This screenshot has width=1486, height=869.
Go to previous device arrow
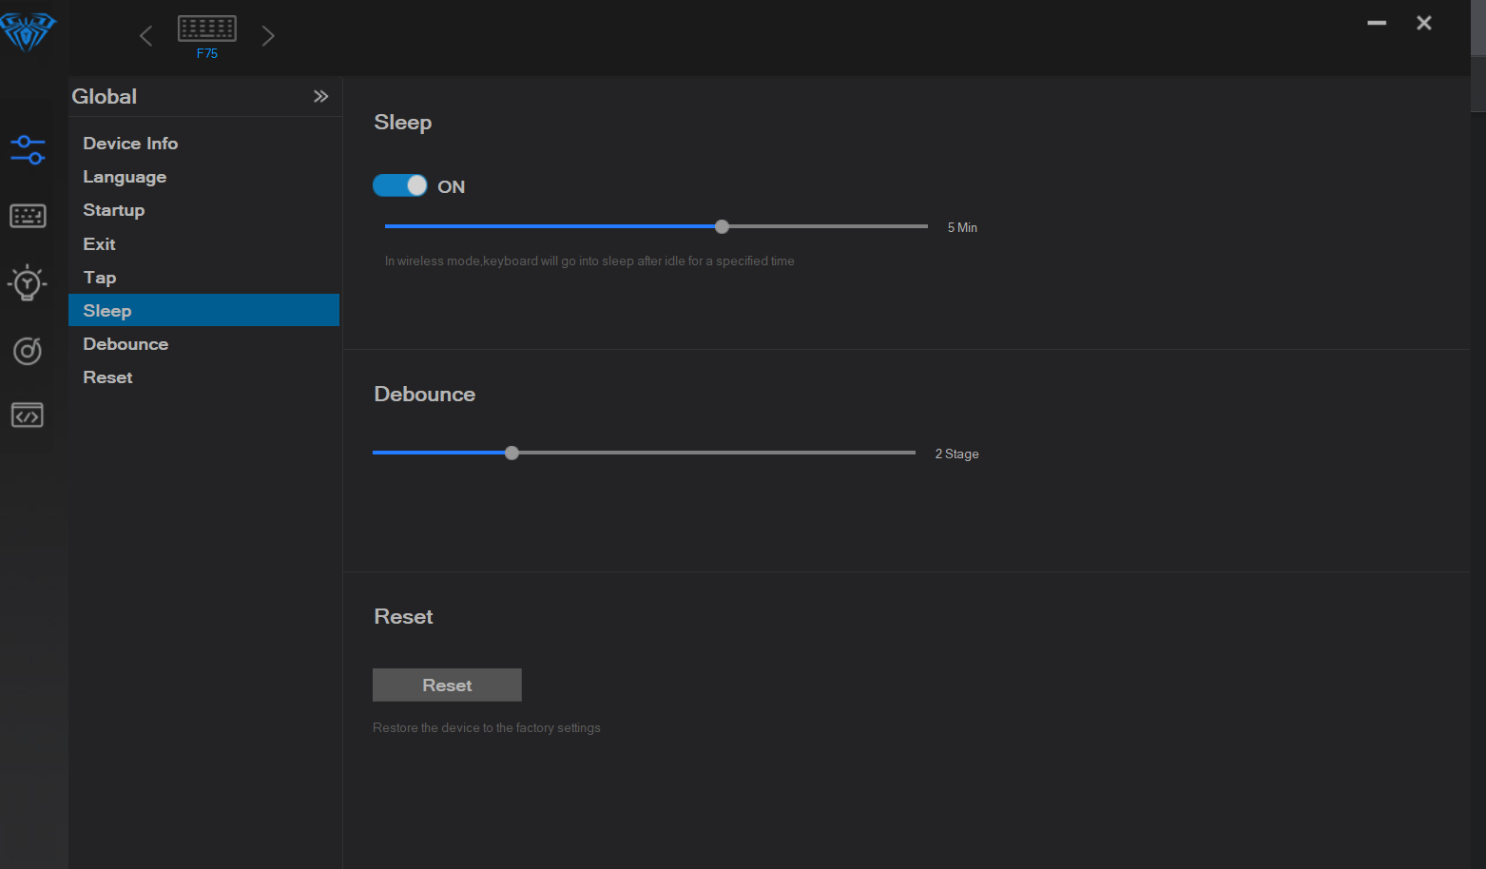pyautogui.click(x=145, y=36)
